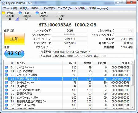Click status icon of row 0C 電源投入回数
The height and width of the screenshot is (113, 138).
coord(6,94)
